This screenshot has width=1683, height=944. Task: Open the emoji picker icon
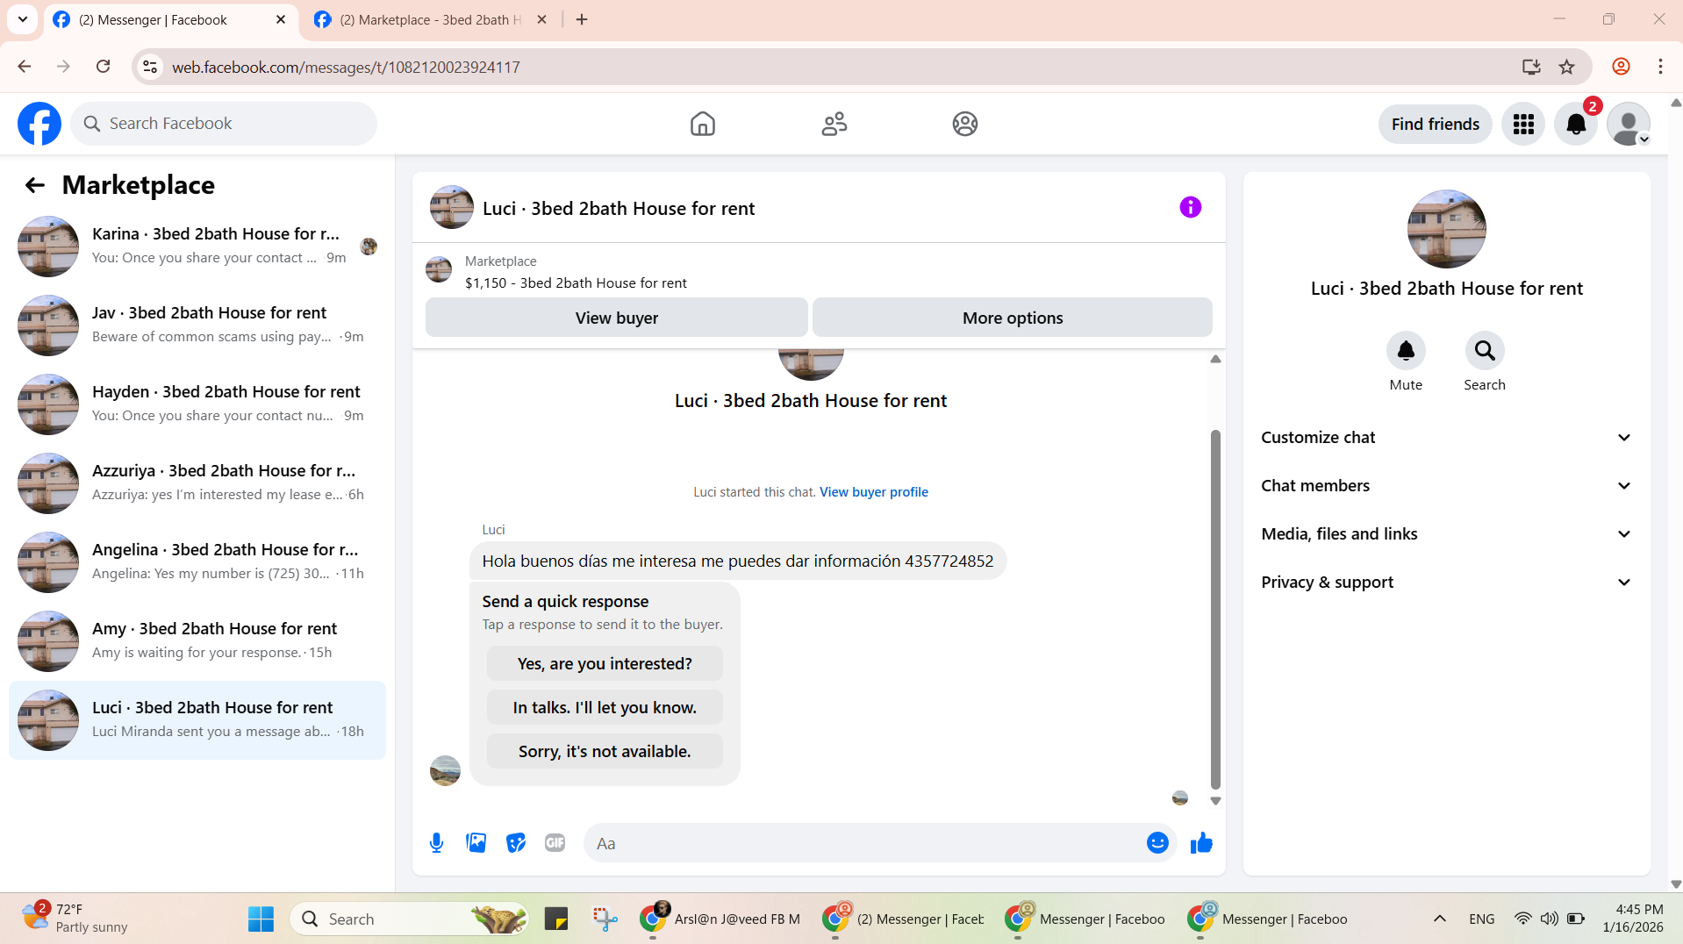(x=1157, y=843)
